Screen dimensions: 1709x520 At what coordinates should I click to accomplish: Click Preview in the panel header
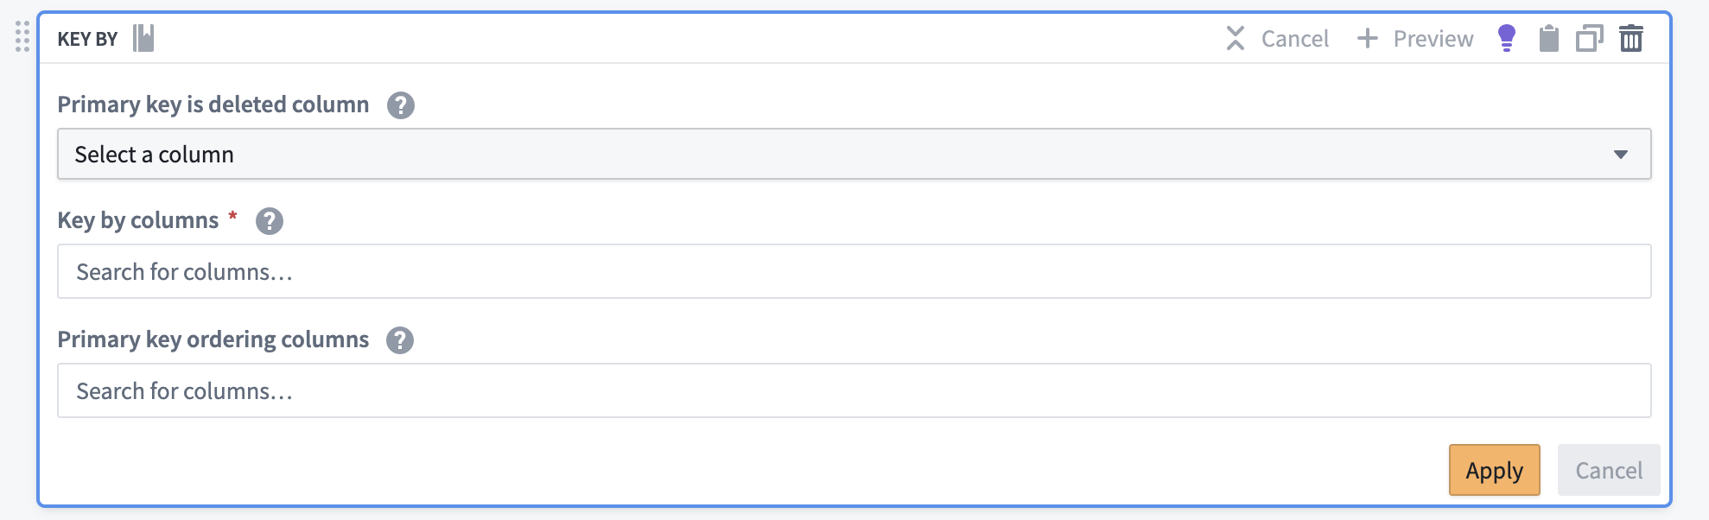(1433, 39)
